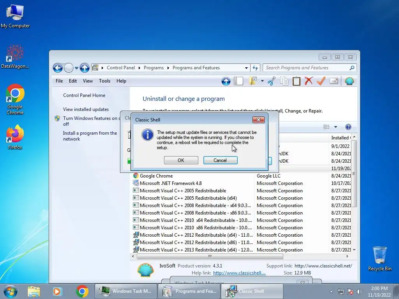This screenshot has height=299, width=399.
Task: Click View installed updates link
Action: (86, 109)
